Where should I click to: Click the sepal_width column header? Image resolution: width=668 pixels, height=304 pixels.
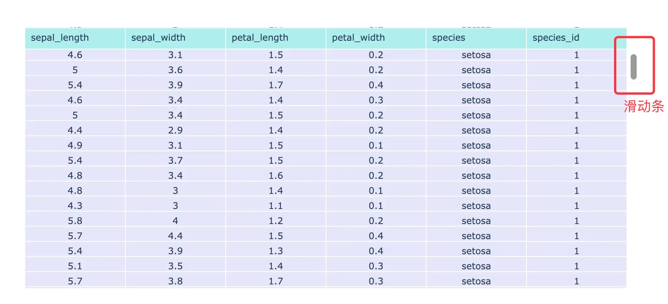(x=175, y=38)
